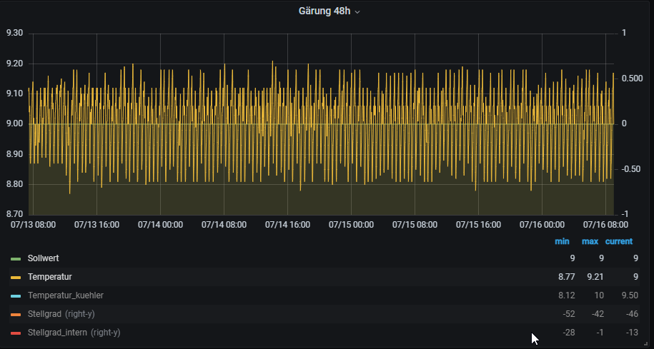The height and width of the screenshot is (349, 654).
Task: Enable the Stellgrad (right-y) series label
Action: click(64, 314)
